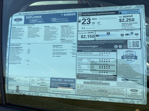Viewport: 149px width, 111px height.
Task: Click the 10 end of greenhouse gas rating bar
Action: [x=122, y=35]
